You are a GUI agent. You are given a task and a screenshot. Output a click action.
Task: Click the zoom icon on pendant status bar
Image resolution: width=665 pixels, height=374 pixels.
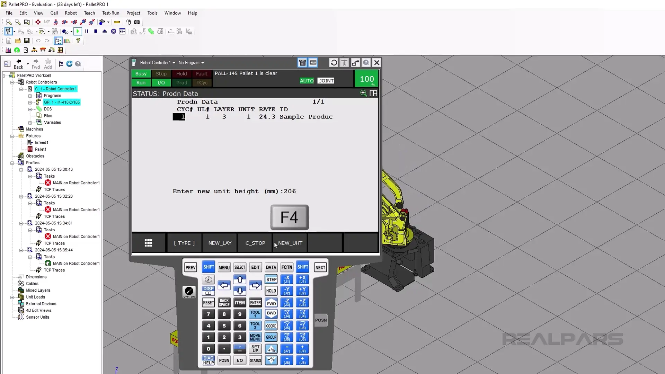click(363, 93)
